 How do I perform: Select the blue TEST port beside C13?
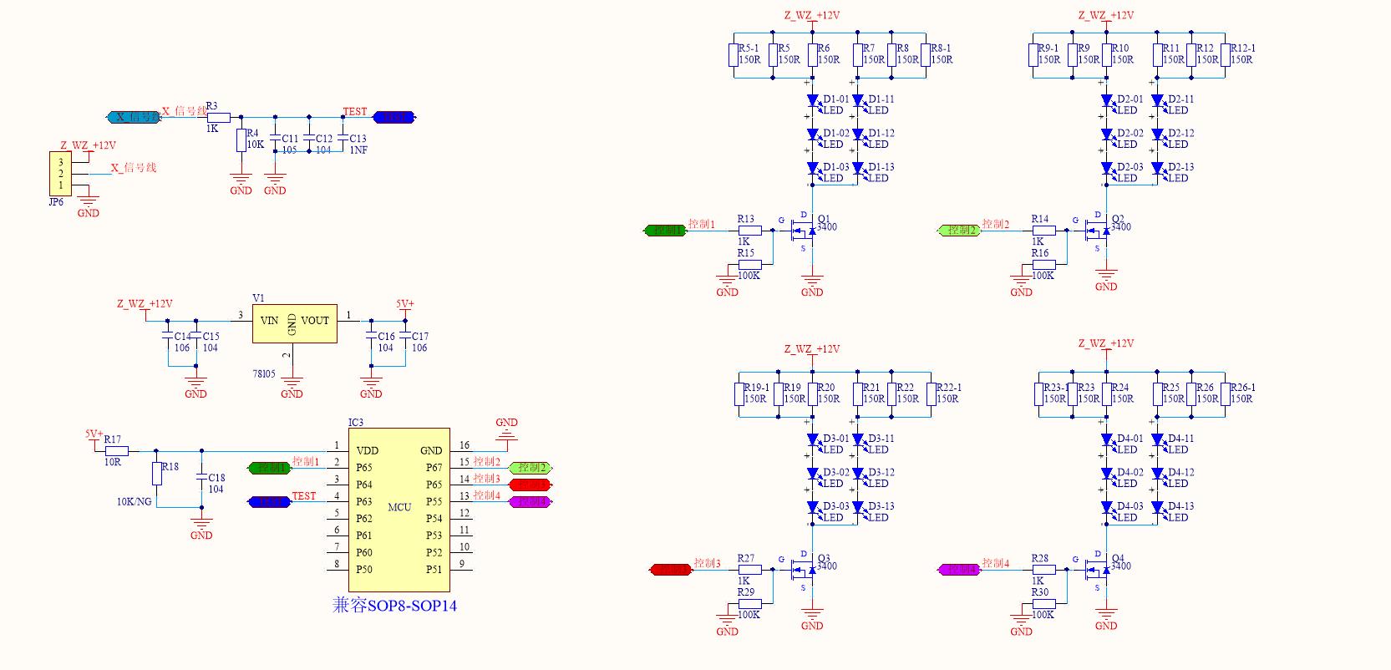393,118
